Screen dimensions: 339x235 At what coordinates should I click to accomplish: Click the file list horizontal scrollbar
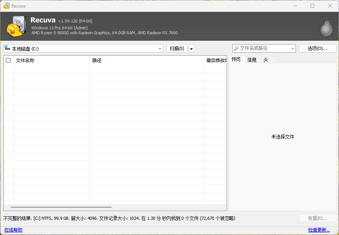[x=61, y=207]
